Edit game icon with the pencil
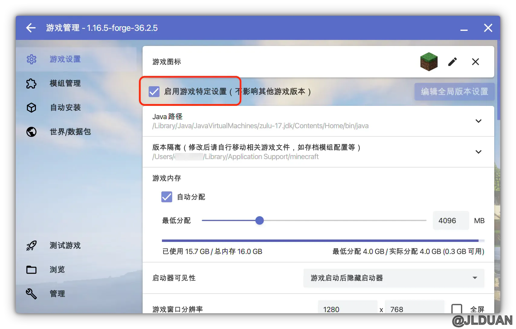This screenshot has height=329, width=516. [452, 62]
